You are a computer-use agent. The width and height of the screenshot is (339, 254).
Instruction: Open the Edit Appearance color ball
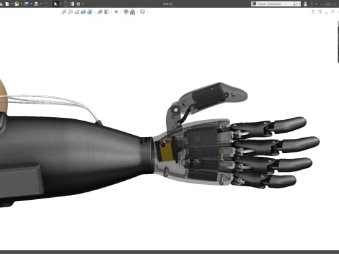coord(126,12)
